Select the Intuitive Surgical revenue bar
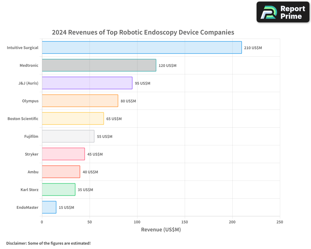The height and width of the screenshot is (249, 311). pos(140,48)
